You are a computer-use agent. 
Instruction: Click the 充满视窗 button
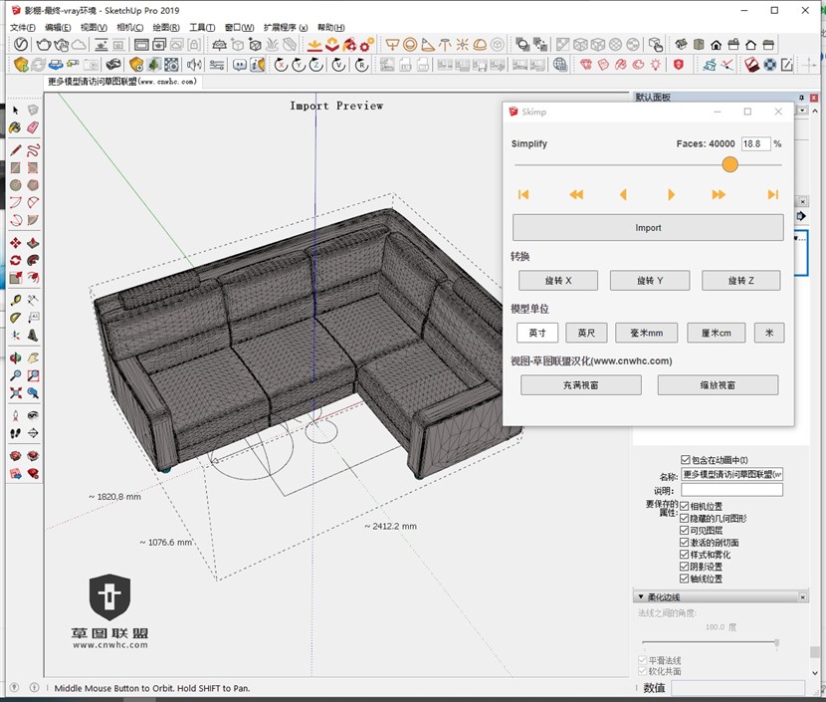pos(580,385)
